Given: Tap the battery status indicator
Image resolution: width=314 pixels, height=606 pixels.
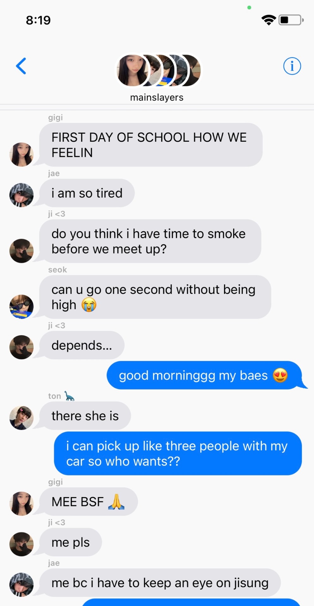Looking at the screenshot, I should pyautogui.click(x=291, y=20).
